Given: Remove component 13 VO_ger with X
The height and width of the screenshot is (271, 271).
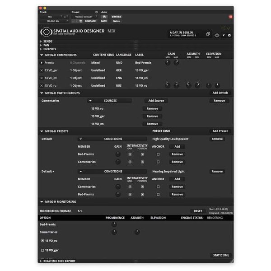Looking at the screenshot, I should click(x=42, y=70).
